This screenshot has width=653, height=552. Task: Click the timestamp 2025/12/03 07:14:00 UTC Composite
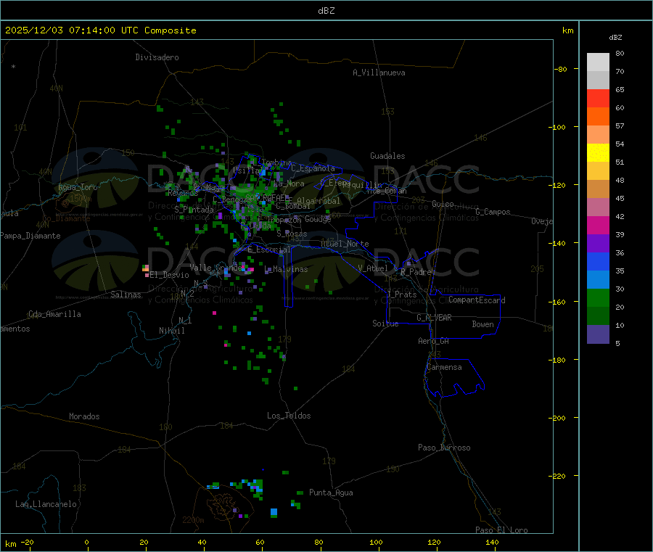pos(100,30)
